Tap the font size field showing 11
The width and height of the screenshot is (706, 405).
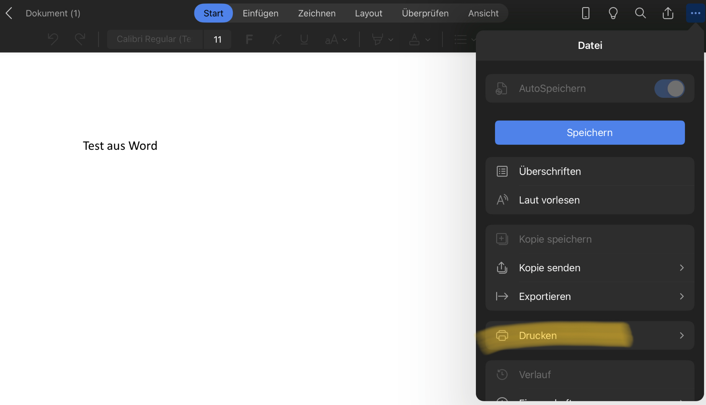217,39
